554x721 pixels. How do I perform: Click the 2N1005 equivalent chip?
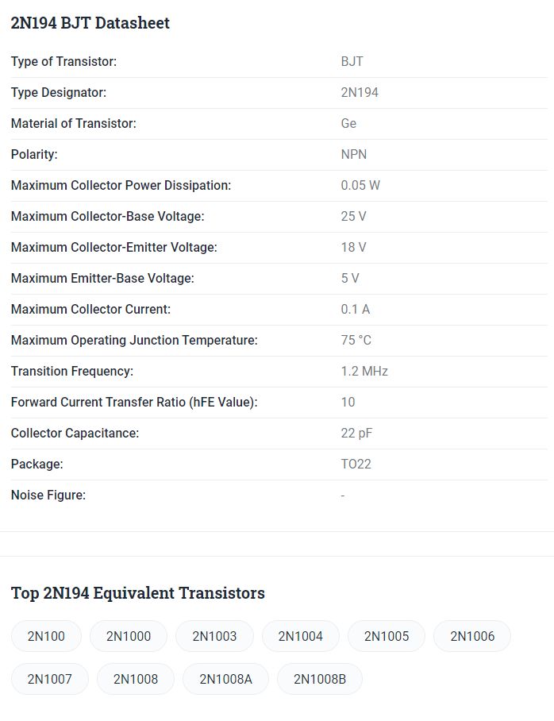(x=387, y=636)
